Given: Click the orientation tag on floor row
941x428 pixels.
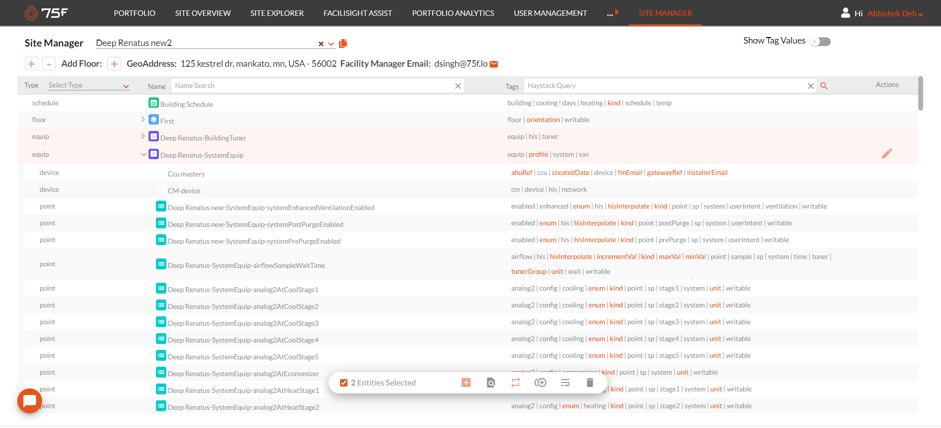Looking at the screenshot, I should point(543,120).
